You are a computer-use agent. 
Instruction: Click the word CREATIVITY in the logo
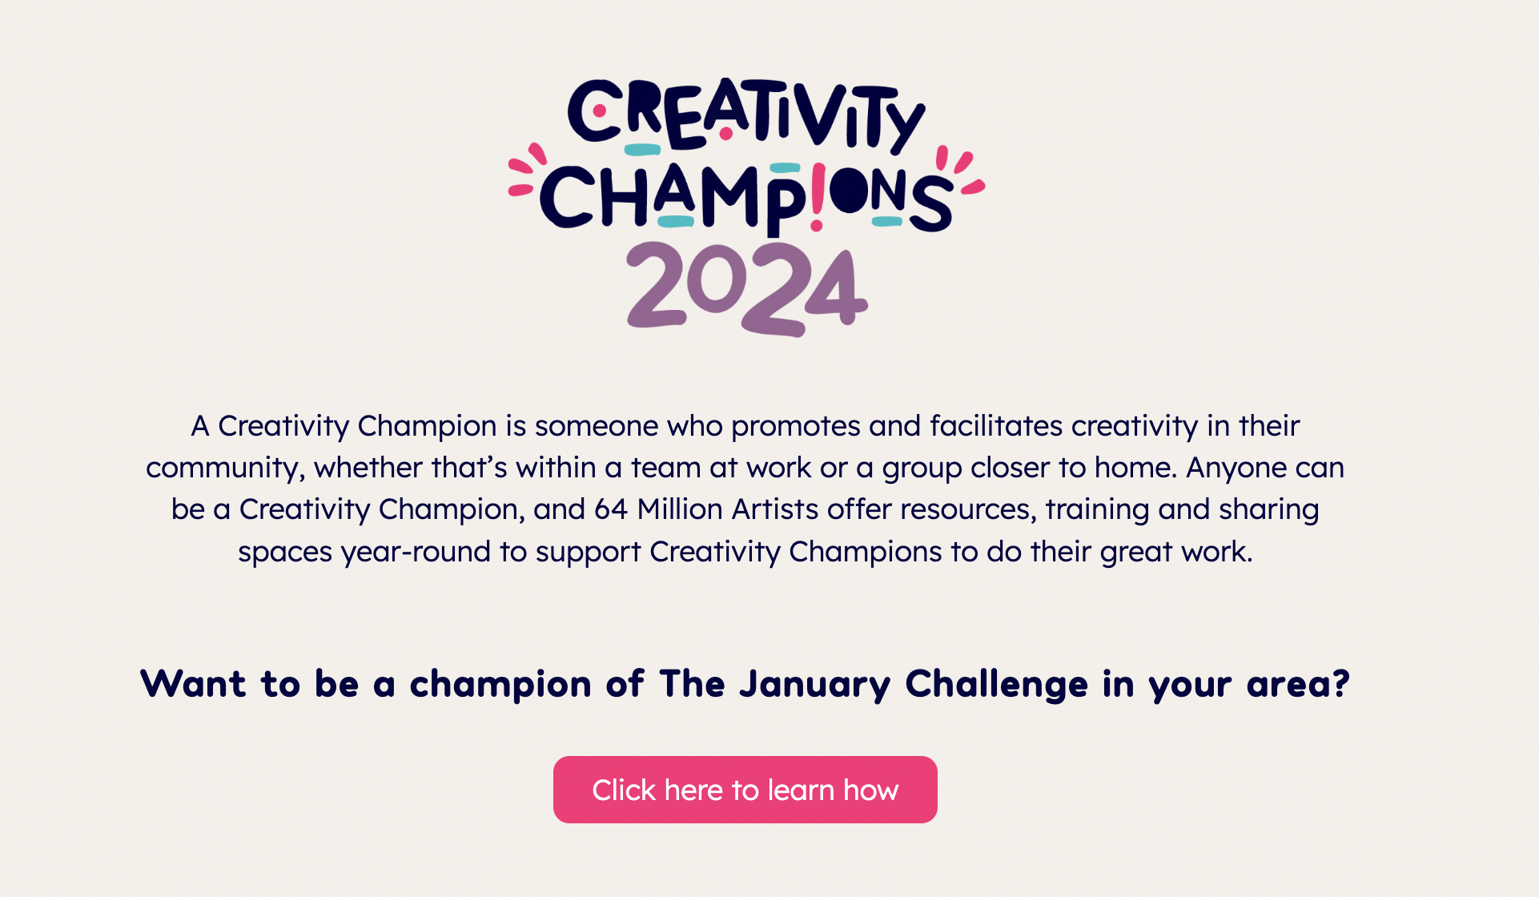pyautogui.click(x=746, y=115)
